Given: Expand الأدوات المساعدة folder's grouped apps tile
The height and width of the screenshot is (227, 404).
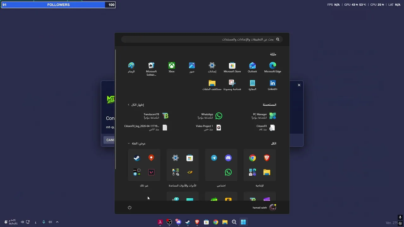Looking at the screenshot, I should pos(175,172).
